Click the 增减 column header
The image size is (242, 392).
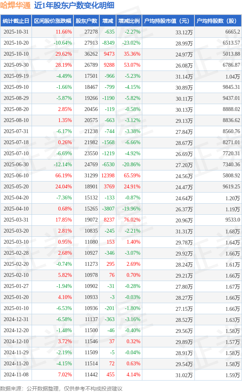(108, 21)
